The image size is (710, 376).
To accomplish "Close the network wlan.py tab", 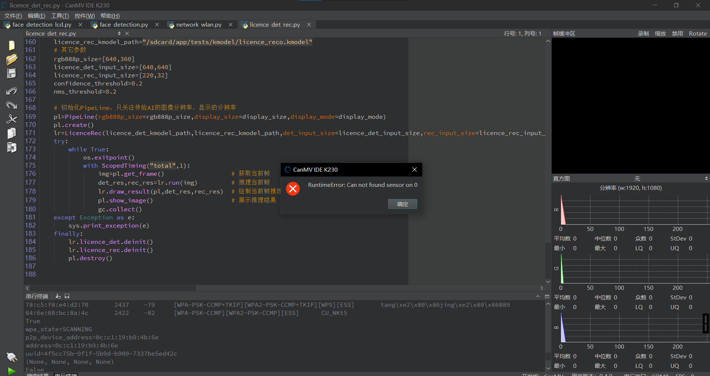I will [x=230, y=24].
